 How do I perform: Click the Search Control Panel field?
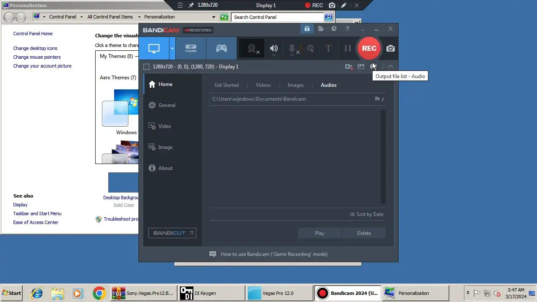click(x=278, y=17)
